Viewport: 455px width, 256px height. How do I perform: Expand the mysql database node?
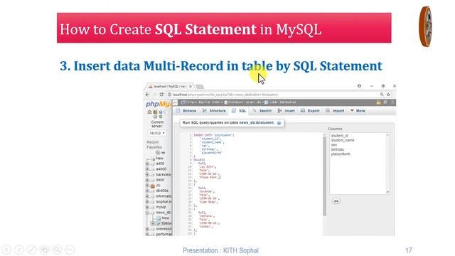[147, 207]
